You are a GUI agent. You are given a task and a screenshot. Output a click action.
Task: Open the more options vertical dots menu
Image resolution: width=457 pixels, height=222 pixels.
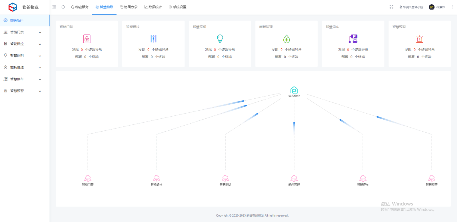452,7
